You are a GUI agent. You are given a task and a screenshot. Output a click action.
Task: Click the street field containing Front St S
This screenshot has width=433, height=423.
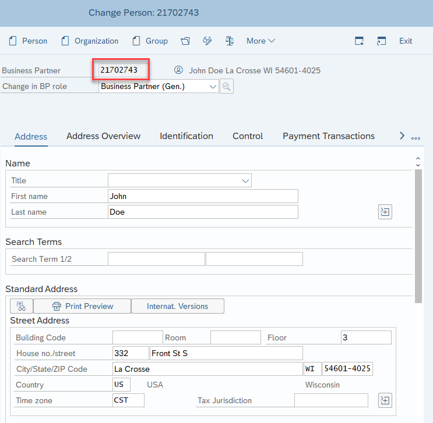[227, 353]
